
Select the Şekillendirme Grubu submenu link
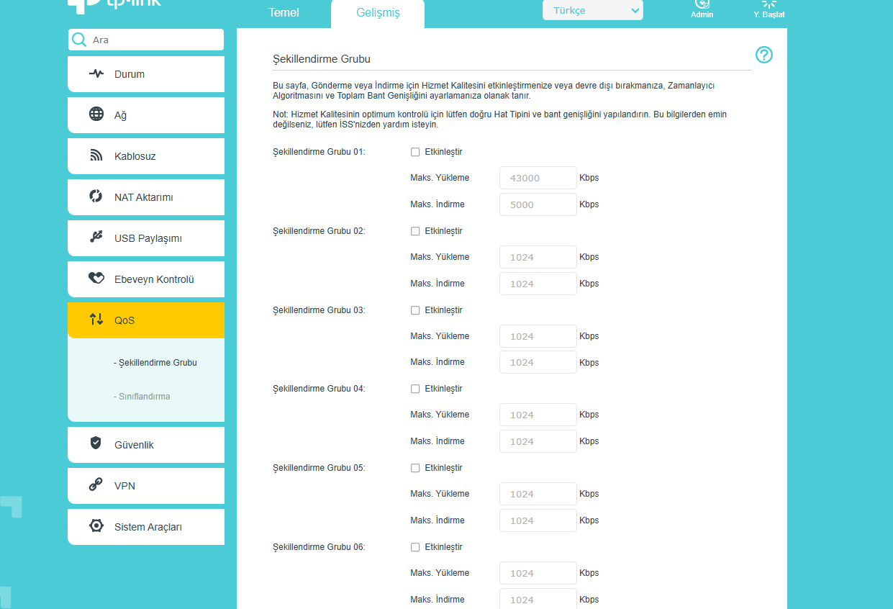coord(155,363)
